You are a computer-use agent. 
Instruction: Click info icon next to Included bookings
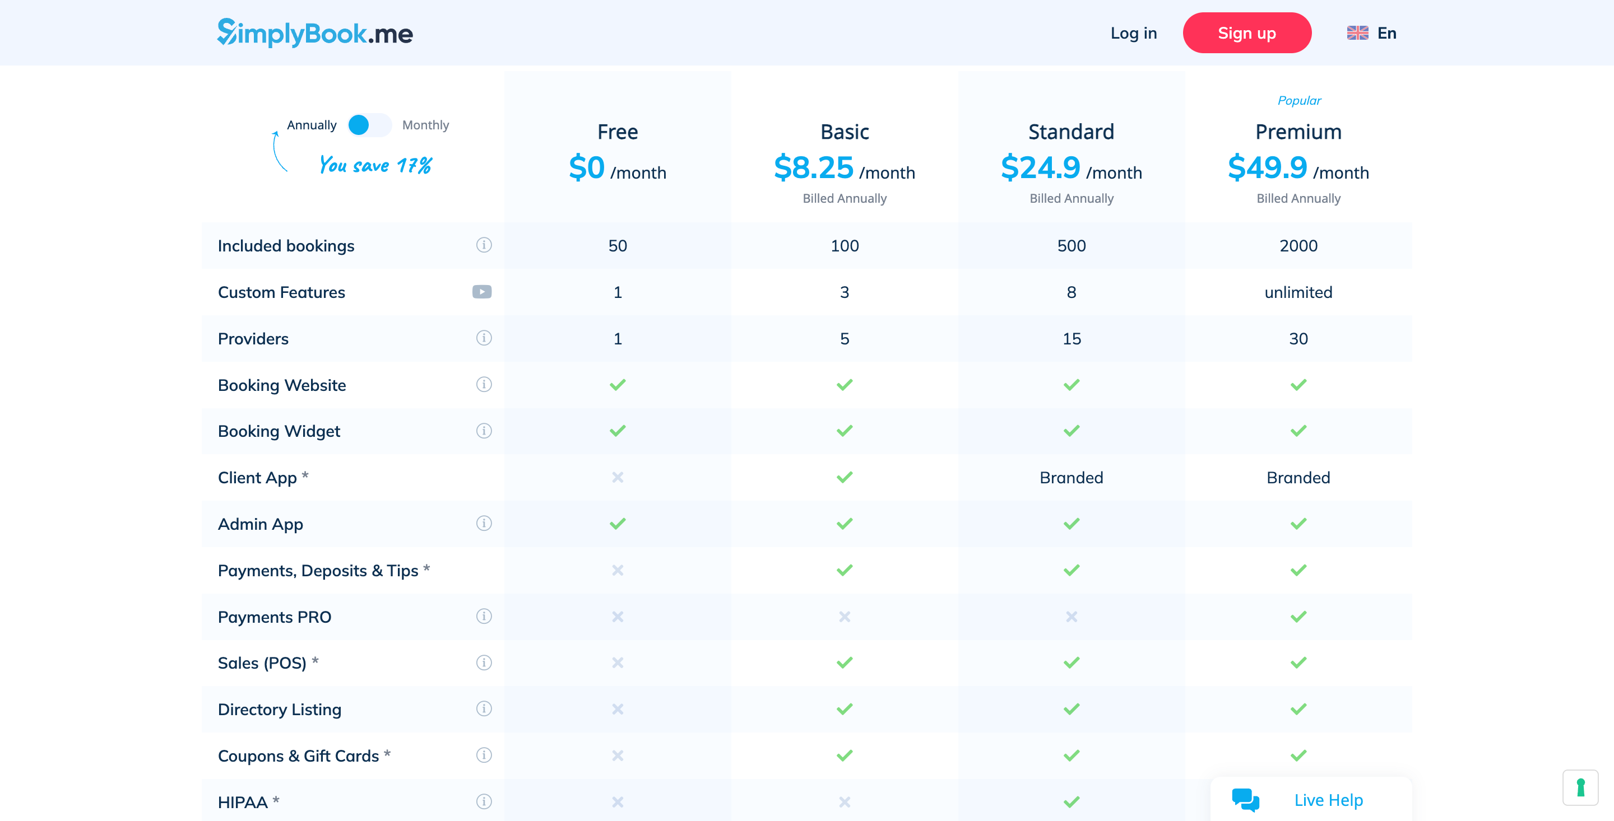[x=484, y=245]
